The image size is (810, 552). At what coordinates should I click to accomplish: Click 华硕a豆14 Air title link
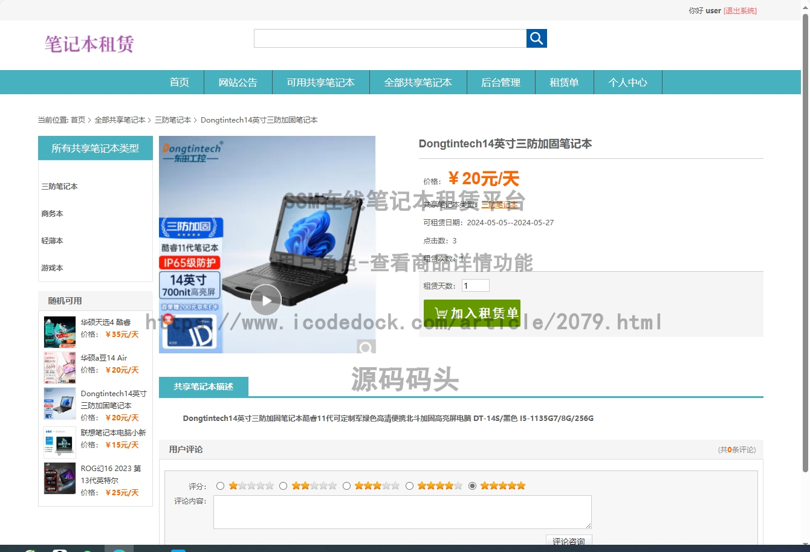pyautogui.click(x=104, y=358)
